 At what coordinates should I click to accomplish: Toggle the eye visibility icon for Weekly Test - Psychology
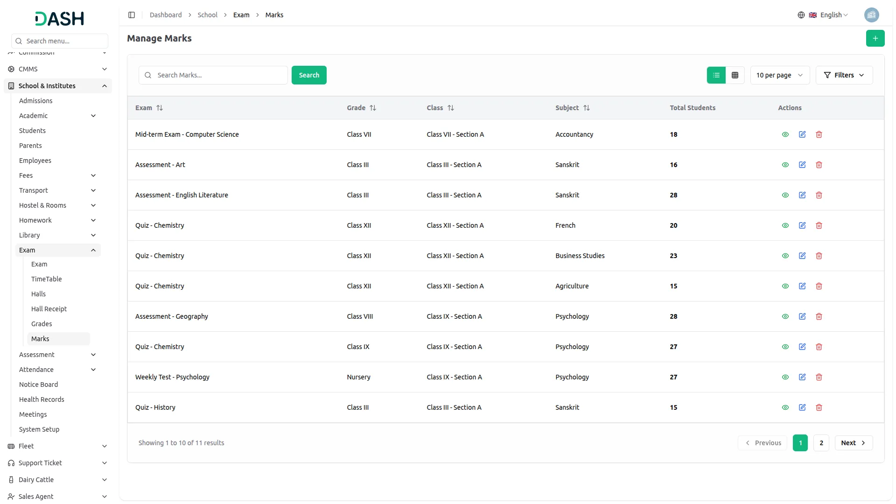(785, 377)
